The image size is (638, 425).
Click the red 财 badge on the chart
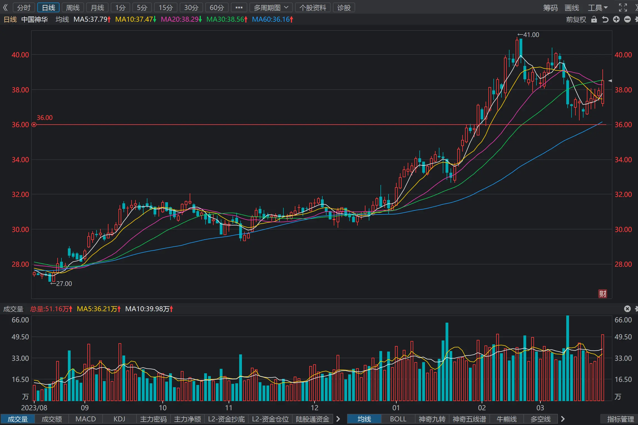click(603, 294)
